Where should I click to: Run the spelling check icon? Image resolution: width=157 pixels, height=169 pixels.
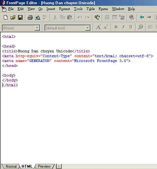click(x=45, y=17)
